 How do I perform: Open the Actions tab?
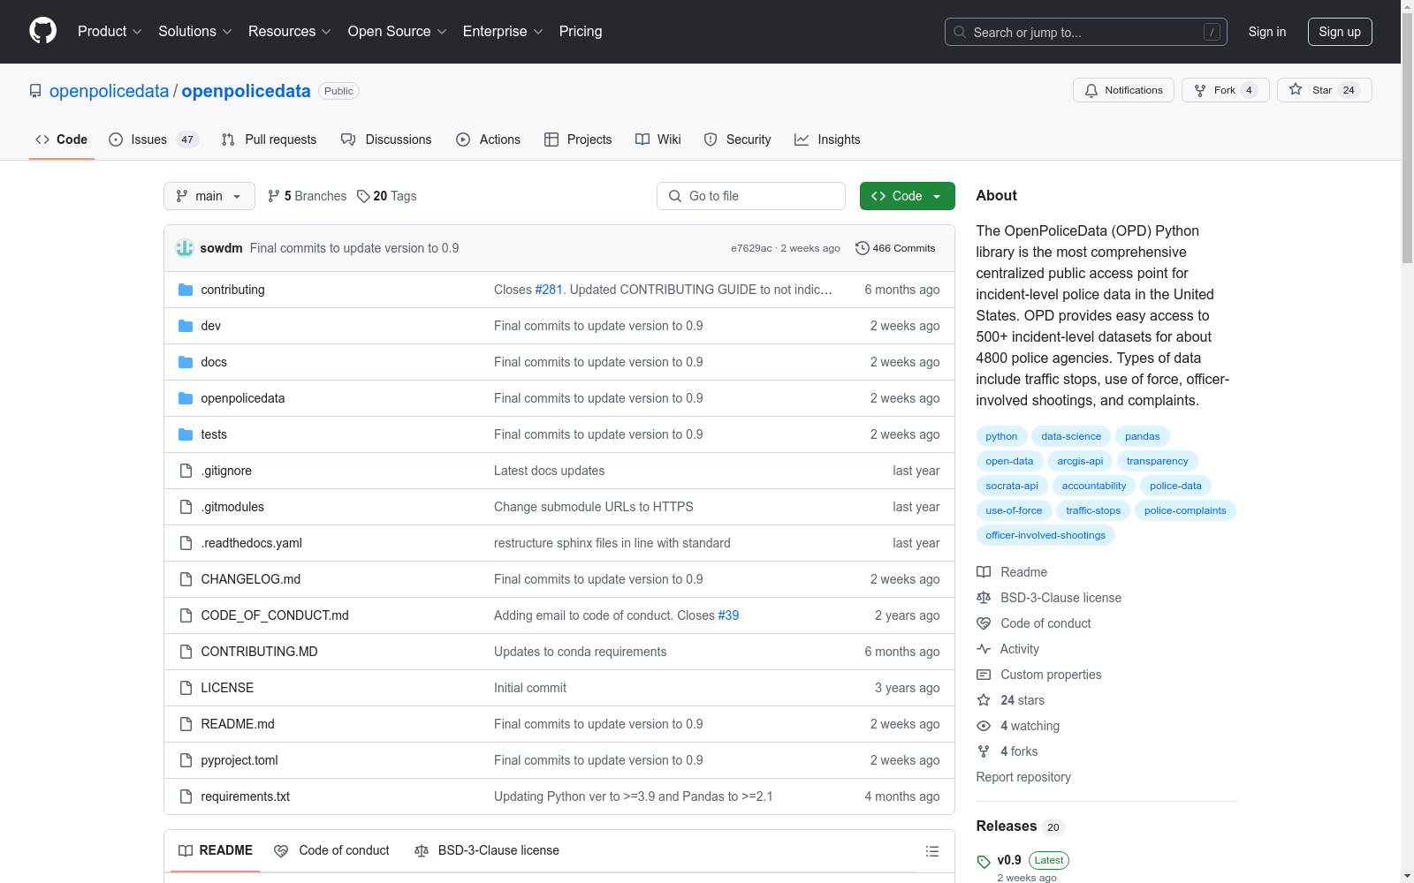(488, 140)
